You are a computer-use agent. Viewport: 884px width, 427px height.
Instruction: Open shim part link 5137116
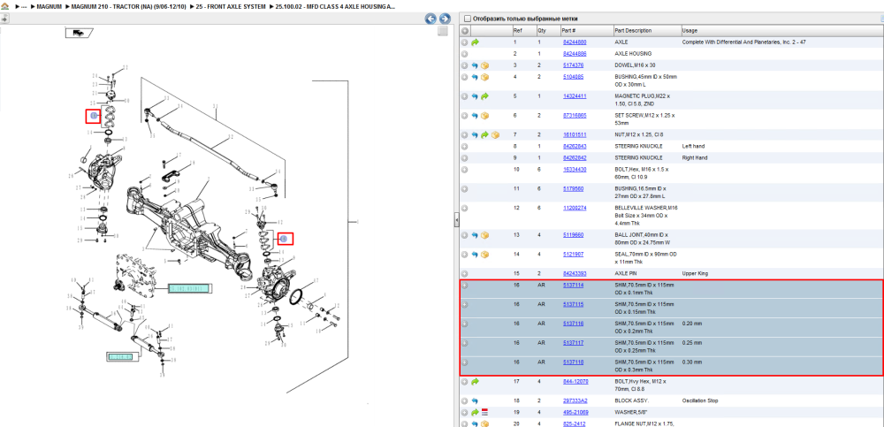[574, 324]
